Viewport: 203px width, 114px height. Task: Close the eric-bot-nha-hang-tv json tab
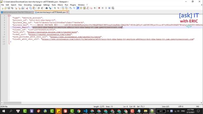(x=67, y=12)
